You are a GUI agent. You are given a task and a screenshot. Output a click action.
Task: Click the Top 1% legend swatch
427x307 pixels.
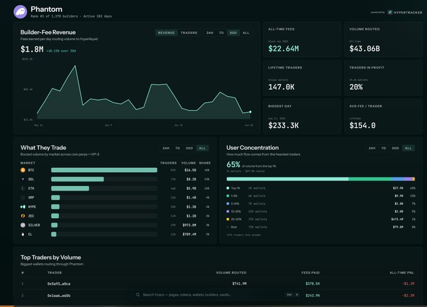point(228,188)
